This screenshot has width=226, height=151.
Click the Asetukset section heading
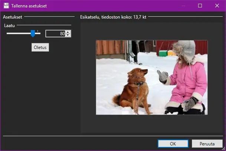(12, 17)
